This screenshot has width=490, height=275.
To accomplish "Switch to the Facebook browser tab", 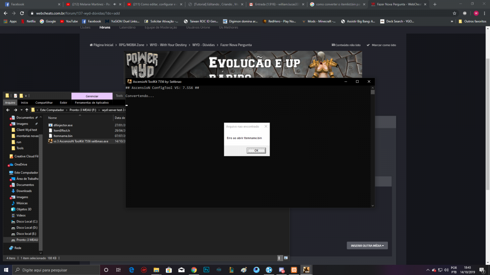I will coord(32,4).
